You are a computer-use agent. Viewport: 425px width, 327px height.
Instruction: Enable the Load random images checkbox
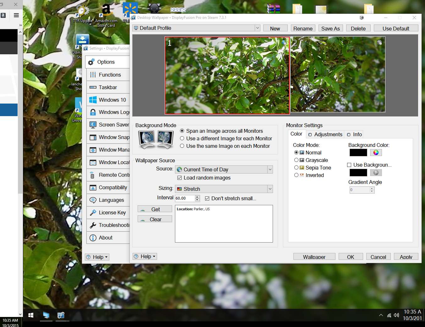coord(180,178)
